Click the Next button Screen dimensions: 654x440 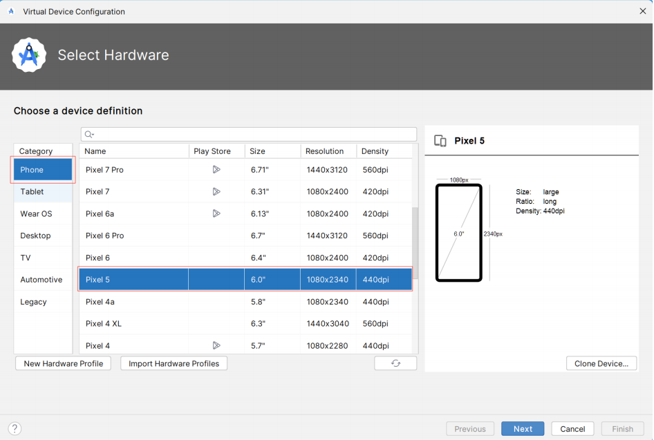pyautogui.click(x=523, y=429)
